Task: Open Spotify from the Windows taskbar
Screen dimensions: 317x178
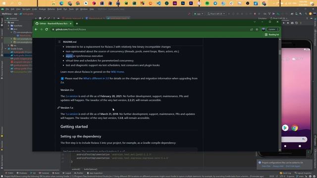Action: tap(207, 3)
